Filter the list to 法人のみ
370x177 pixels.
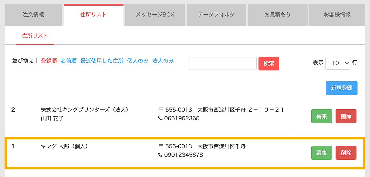click(163, 61)
